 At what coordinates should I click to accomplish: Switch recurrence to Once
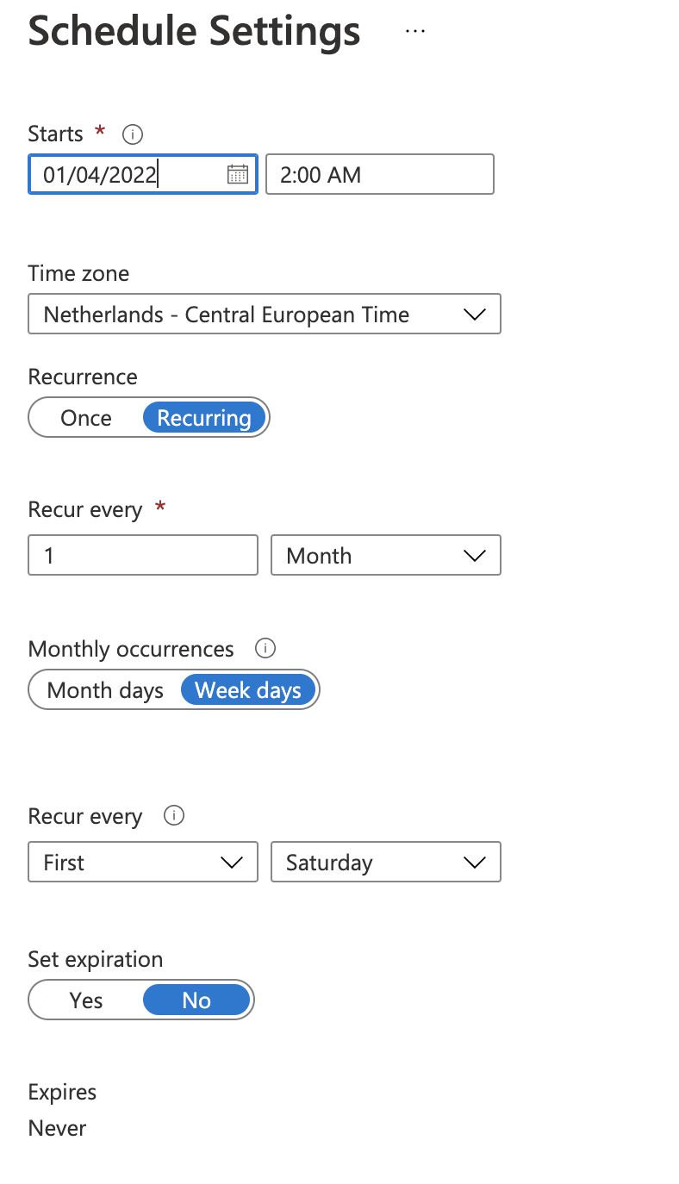[85, 417]
